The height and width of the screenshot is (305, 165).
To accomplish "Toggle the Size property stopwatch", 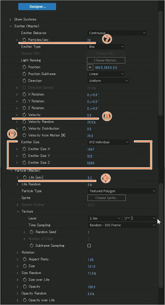I will point(25,266).
